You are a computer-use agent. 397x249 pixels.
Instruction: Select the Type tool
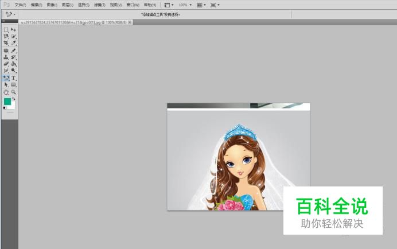(x=13, y=78)
